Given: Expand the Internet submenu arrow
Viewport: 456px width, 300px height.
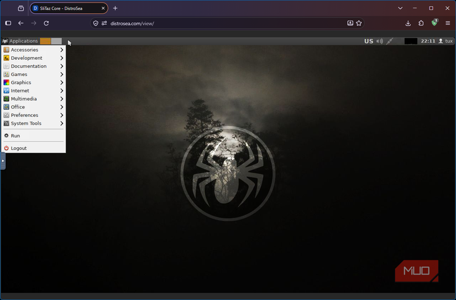Looking at the screenshot, I should 62,91.
